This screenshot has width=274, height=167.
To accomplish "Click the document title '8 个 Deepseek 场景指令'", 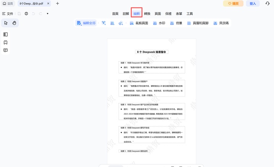I will pyautogui.click(x=152, y=52).
